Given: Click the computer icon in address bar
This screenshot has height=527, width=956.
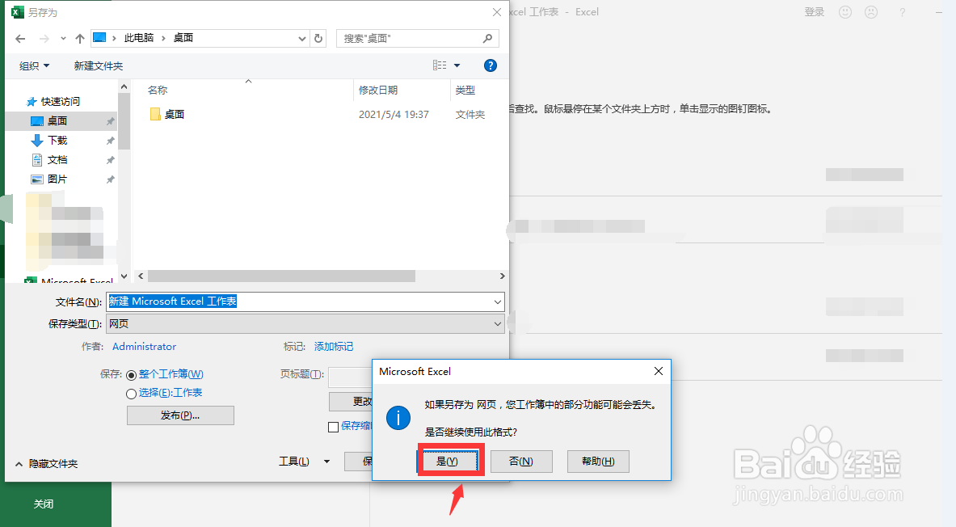Looking at the screenshot, I should tap(99, 38).
